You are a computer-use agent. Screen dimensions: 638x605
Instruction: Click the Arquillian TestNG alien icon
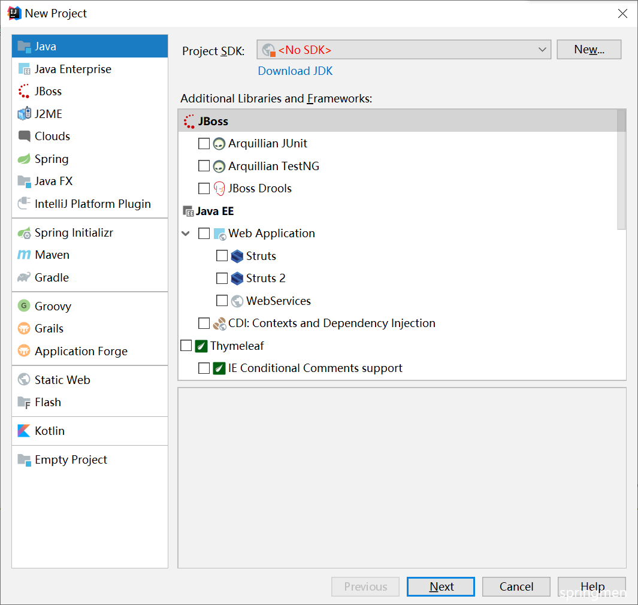(x=219, y=166)
